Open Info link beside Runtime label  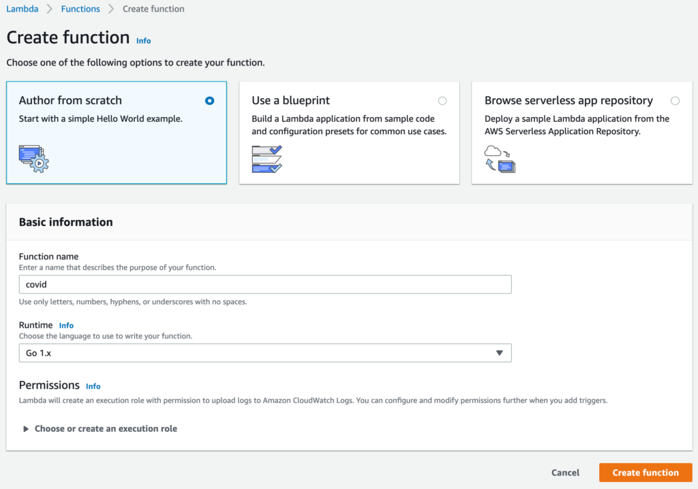coord(66,326)
